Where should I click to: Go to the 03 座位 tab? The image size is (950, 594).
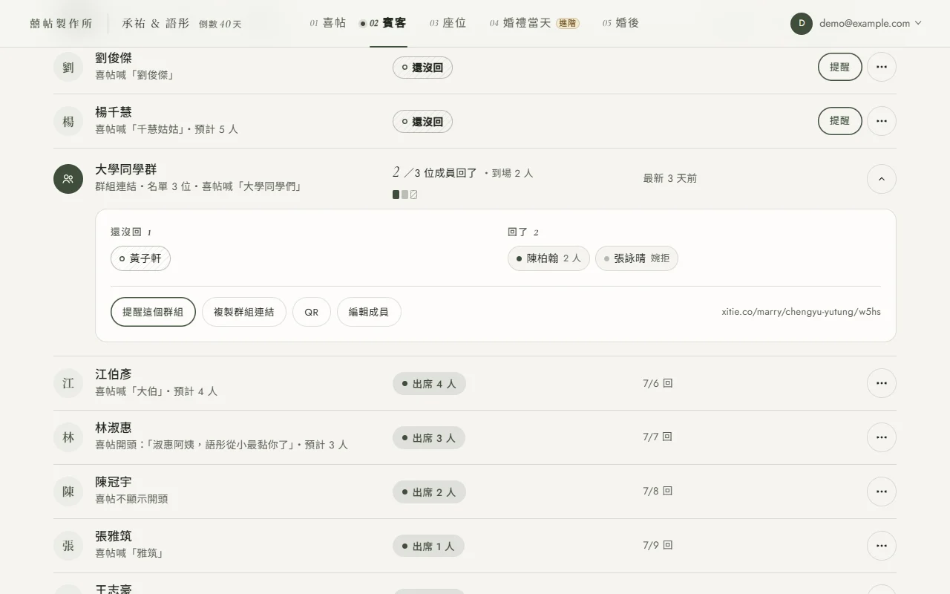[448, 23]
